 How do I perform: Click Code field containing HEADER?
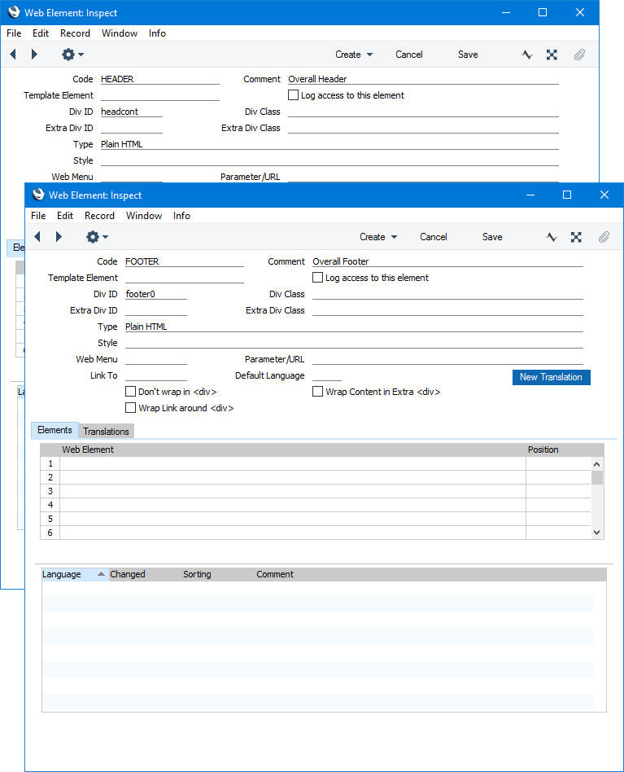tap(159, 79)
